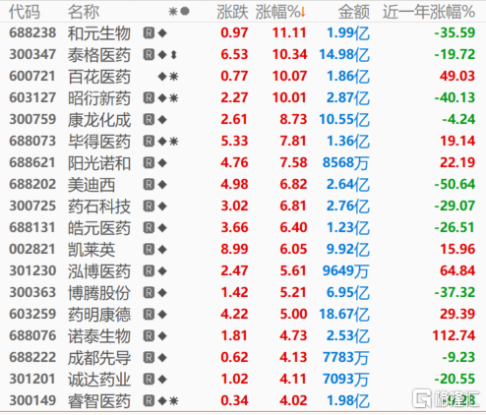This screenshot has width=486, height=415.
Task: Click the 名称 column header
Action: coord(84,12)
